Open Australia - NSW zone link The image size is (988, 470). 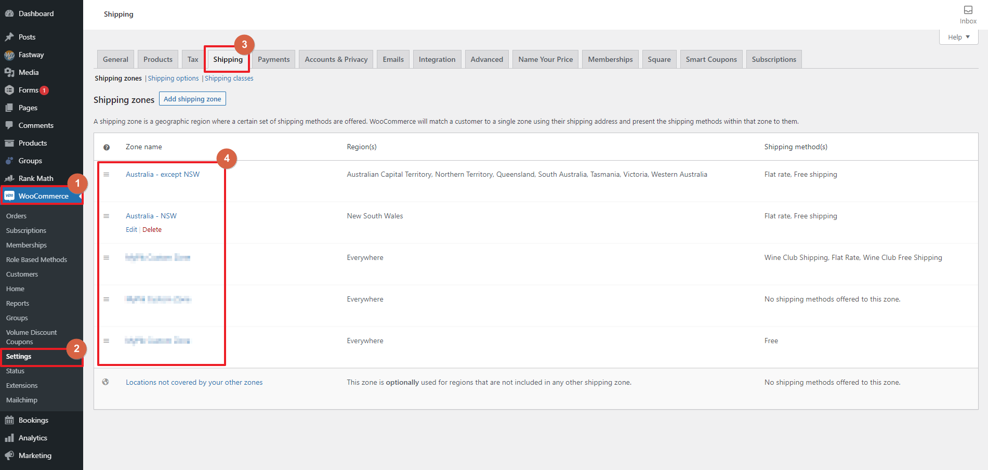tap(151, 216)
